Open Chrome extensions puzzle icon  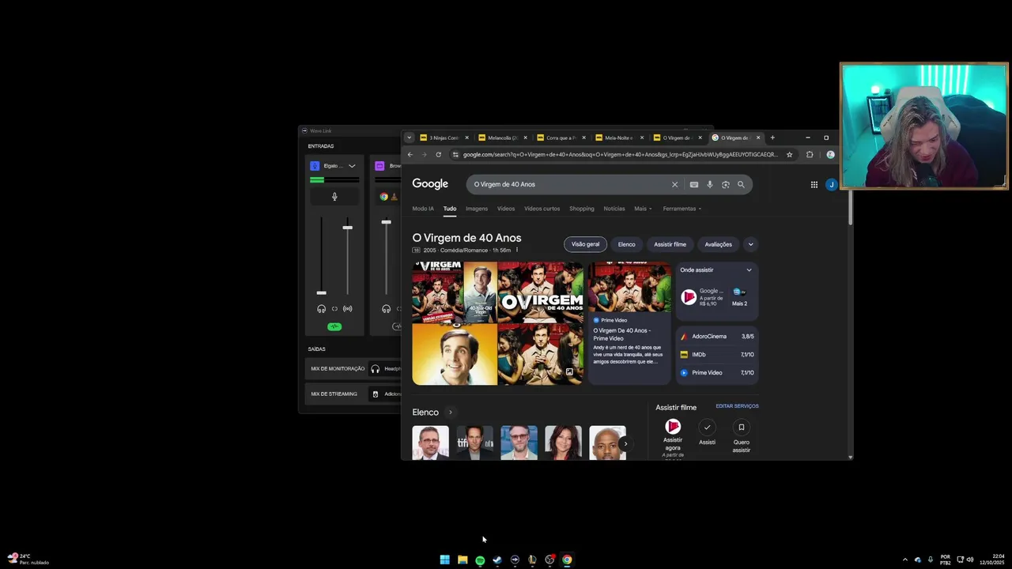[x=810, y=155]
